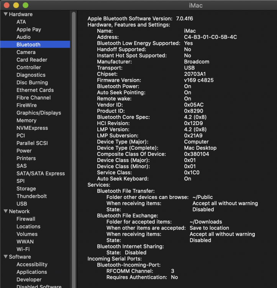Select Locations under Network
Viewport: 277px width, 288px height.
coord(28,227)
